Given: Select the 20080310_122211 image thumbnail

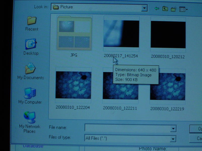Looking at the screenshot, I should point(120,86).
